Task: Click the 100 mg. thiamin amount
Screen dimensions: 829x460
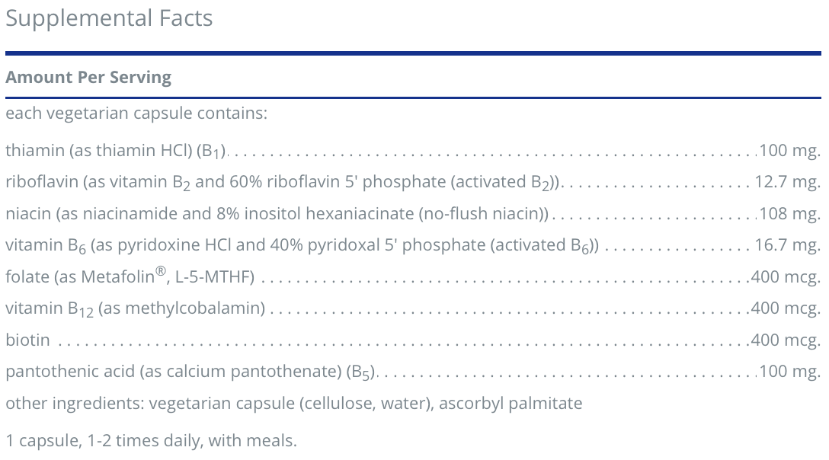Action: (789, 151)
